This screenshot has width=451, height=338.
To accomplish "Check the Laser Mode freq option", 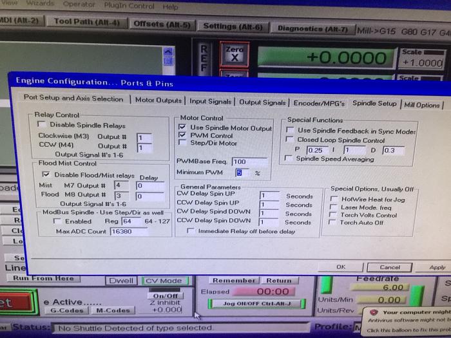I will pyautogui.click(x=333, y=207).
